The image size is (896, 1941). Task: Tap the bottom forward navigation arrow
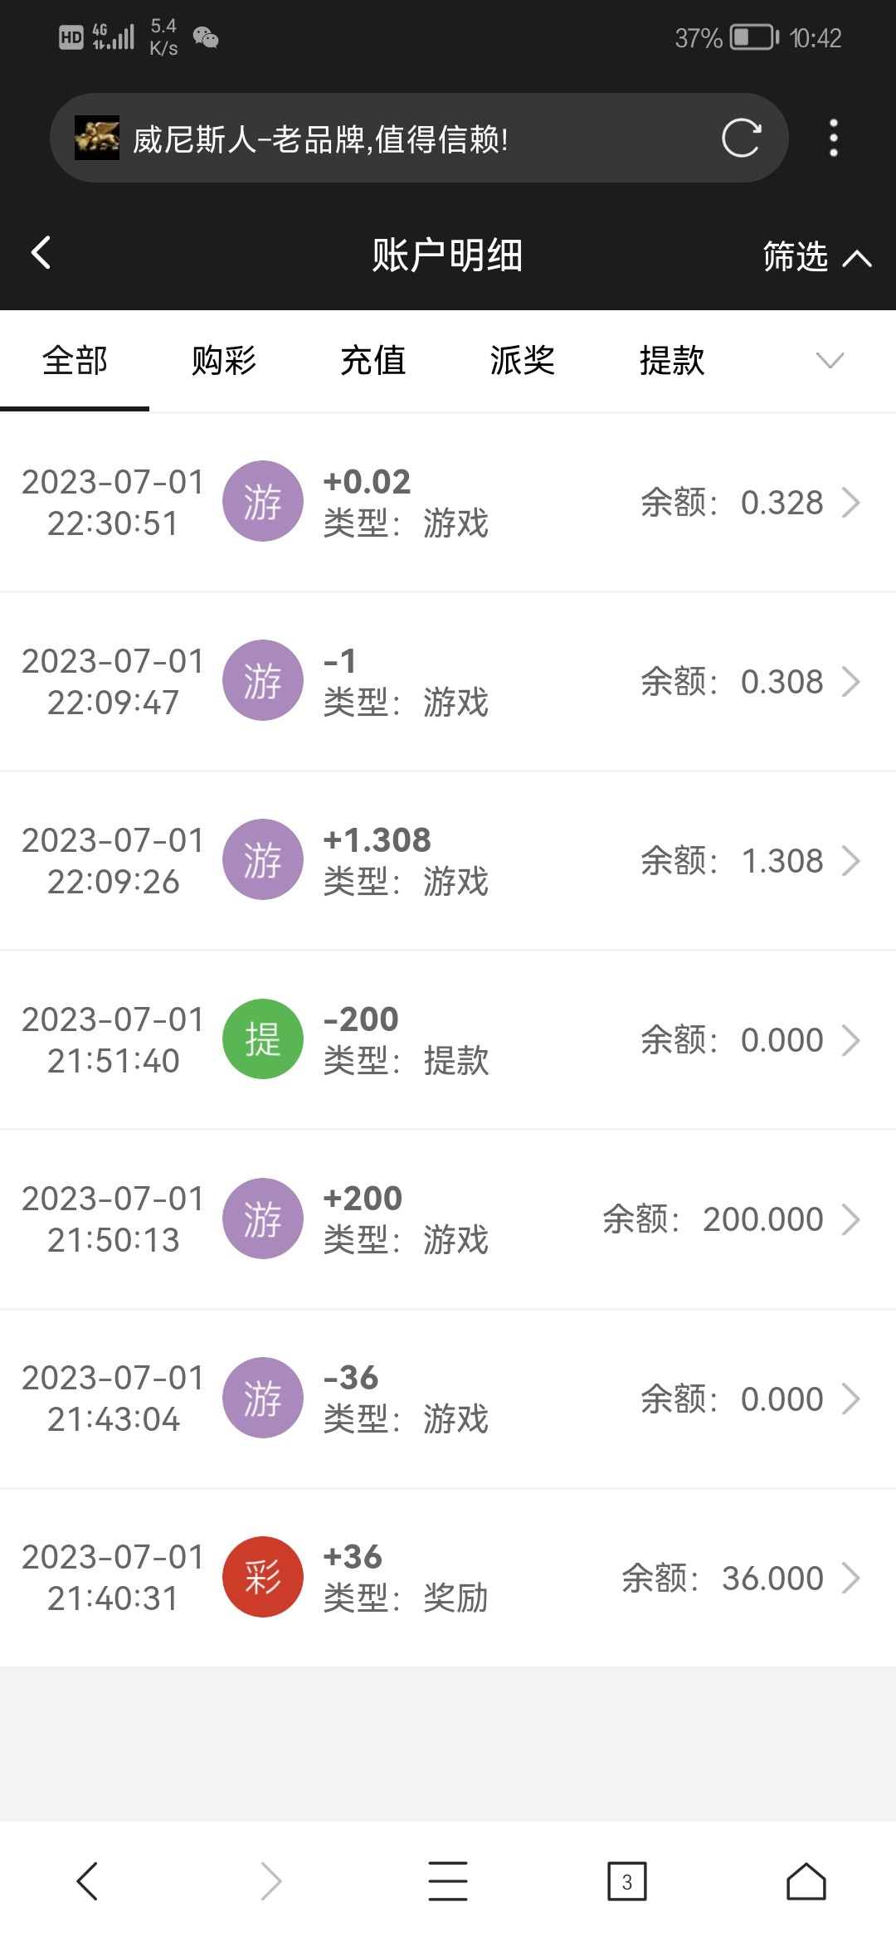[x=271, y=1881]
